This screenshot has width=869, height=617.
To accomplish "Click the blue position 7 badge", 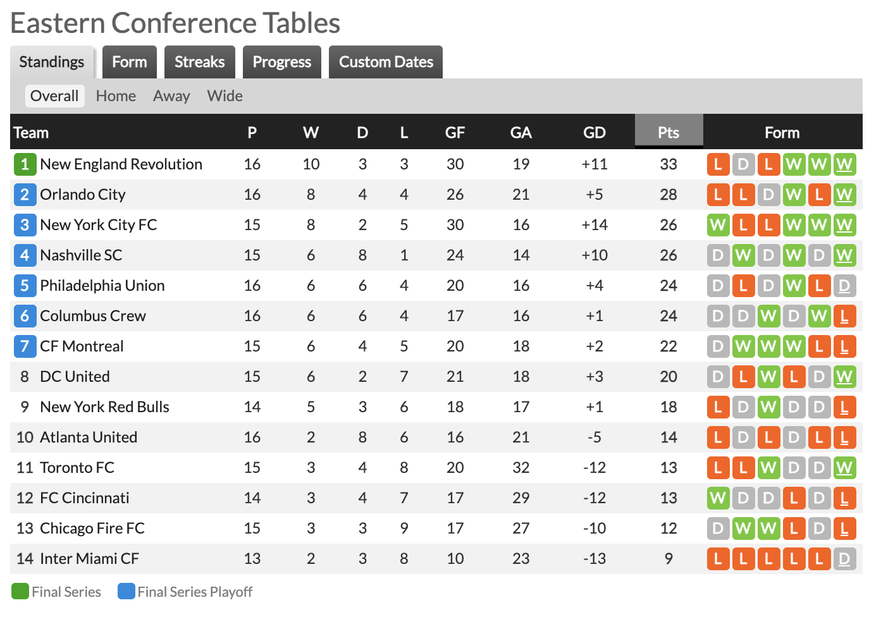I will pos(25,346).
